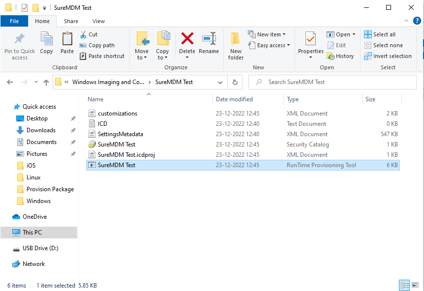Click the Search SureMDM Test field
The width and height of the screenshot is (424, 291).
pyautogui.click(x=332, y=82)
